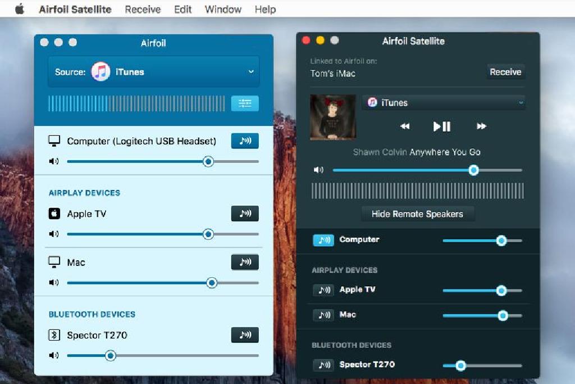Open the equalizer effects button in Airfoil

pos(245,103)
